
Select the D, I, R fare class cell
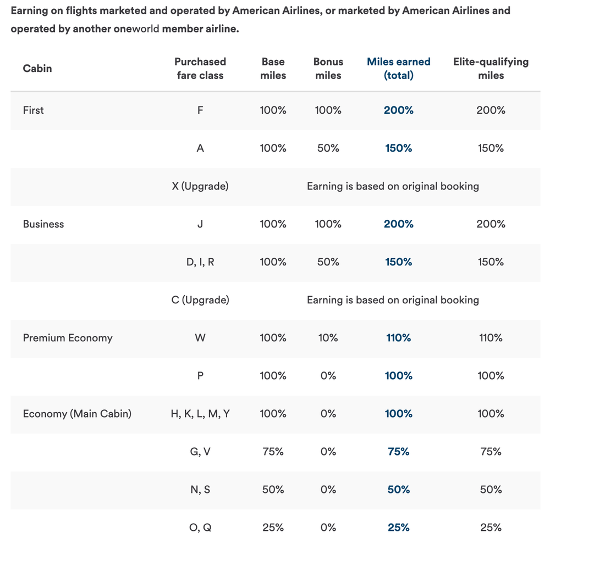(x=200, y=262)
